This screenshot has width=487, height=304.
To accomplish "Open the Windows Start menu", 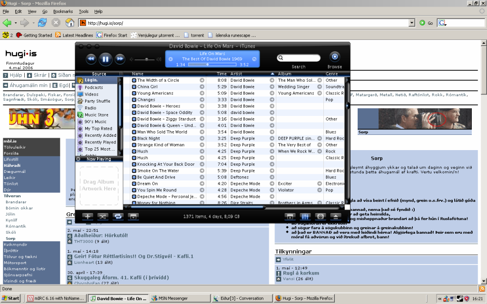I will pos(10,298).
